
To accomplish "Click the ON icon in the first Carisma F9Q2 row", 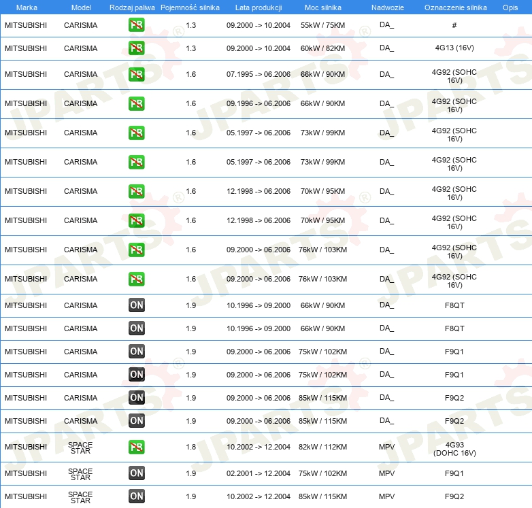I will [137, 398].
